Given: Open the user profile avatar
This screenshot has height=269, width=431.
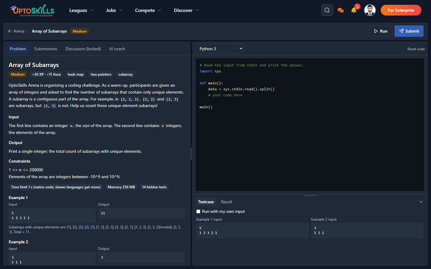Looking at the screenshot, I should pos(370,10).
